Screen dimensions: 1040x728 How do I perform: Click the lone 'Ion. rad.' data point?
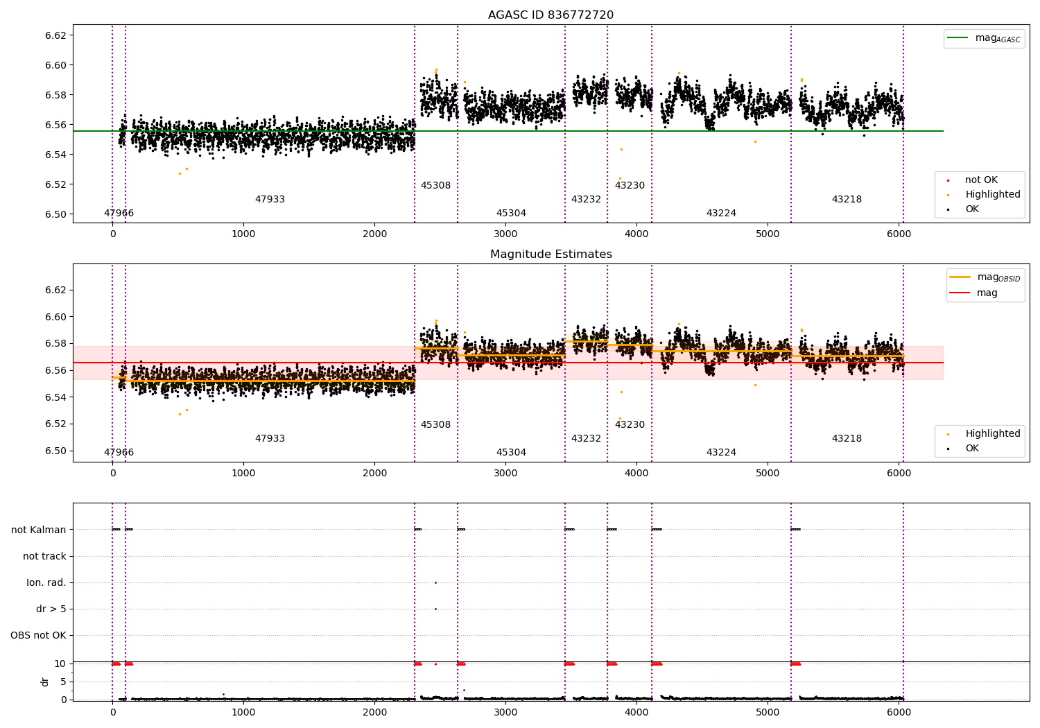tap(435, 582)
